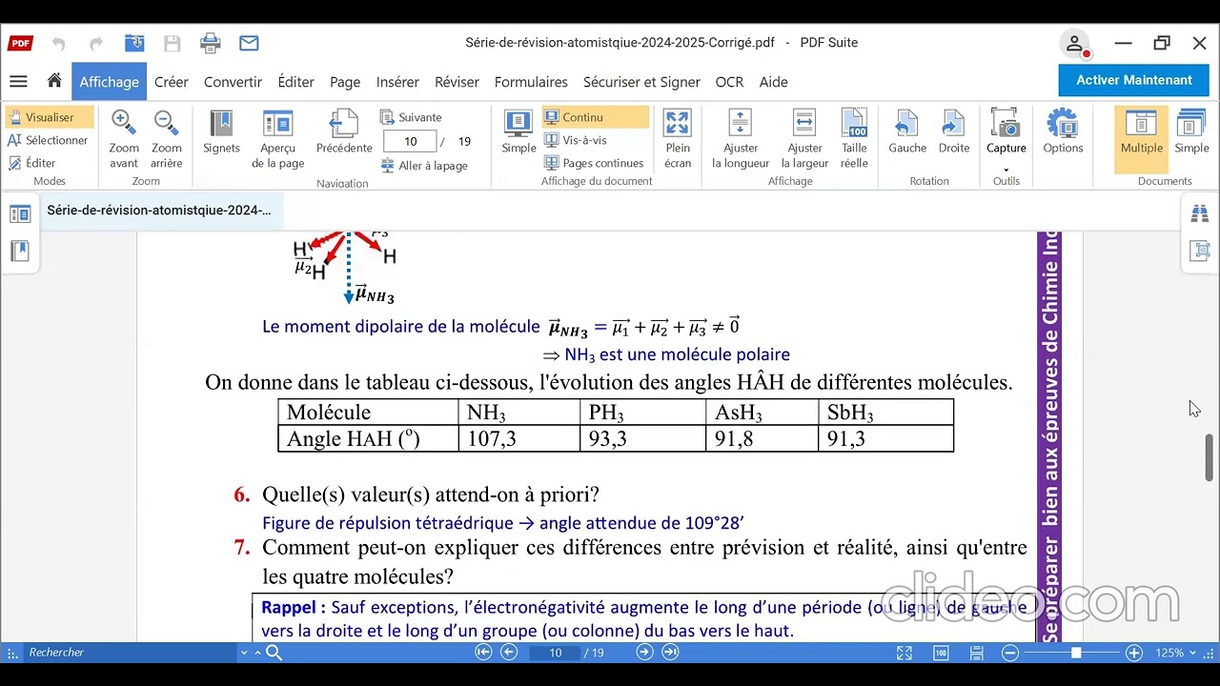Click status bar zoom-in plus
Screen dimensions: 1220x686
point(1133,653)
